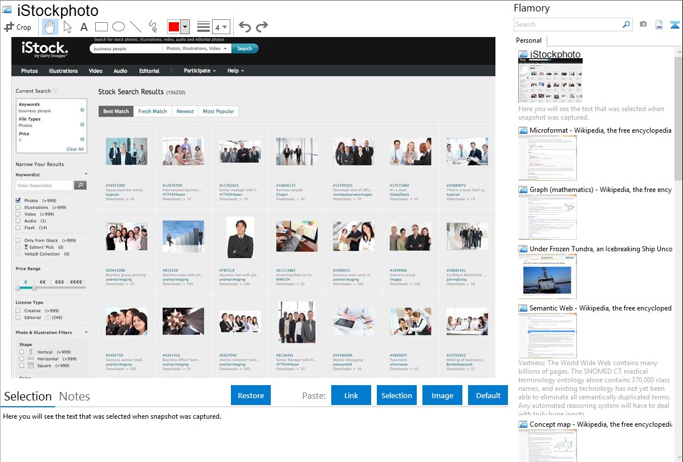683x462 pixels.
Task: Check the Flash file type checkbox
Action: (18, 227)
